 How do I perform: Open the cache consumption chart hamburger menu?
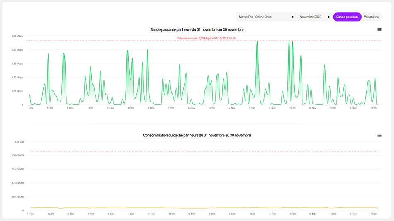pyautogui.click(x=379, y=135)
